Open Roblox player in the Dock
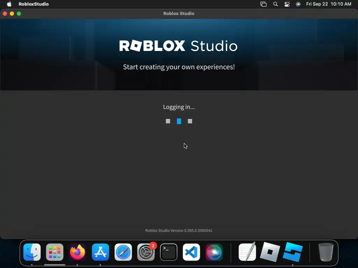The image size is (358, 268). pos(270,252)
